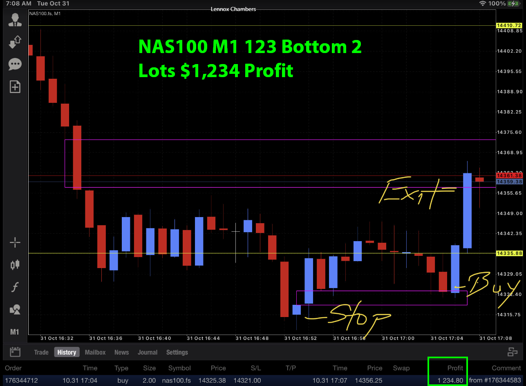Screen dimensions: 526x386
Task: Open the indicators f icon
Action: (x=15, y=287)
